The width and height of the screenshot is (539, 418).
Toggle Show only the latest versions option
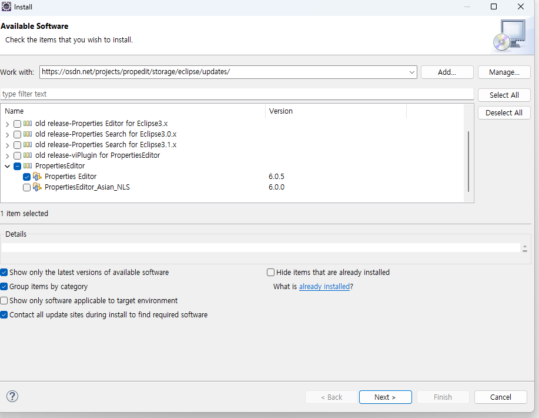(4, 273)
